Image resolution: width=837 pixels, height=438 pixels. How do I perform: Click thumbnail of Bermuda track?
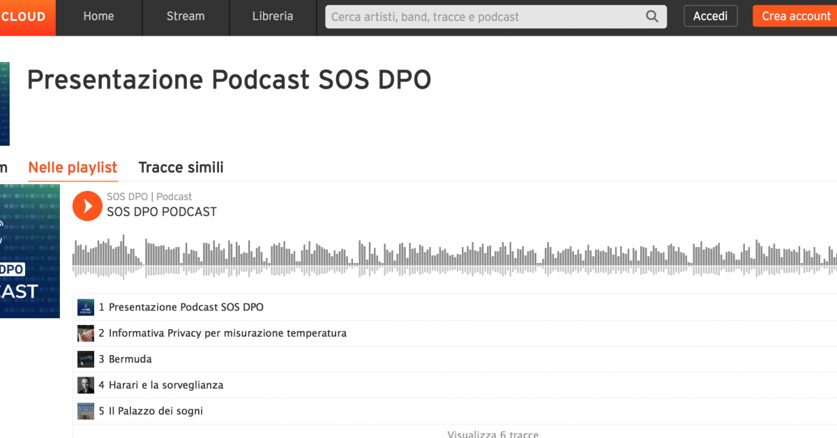(86, 359)
